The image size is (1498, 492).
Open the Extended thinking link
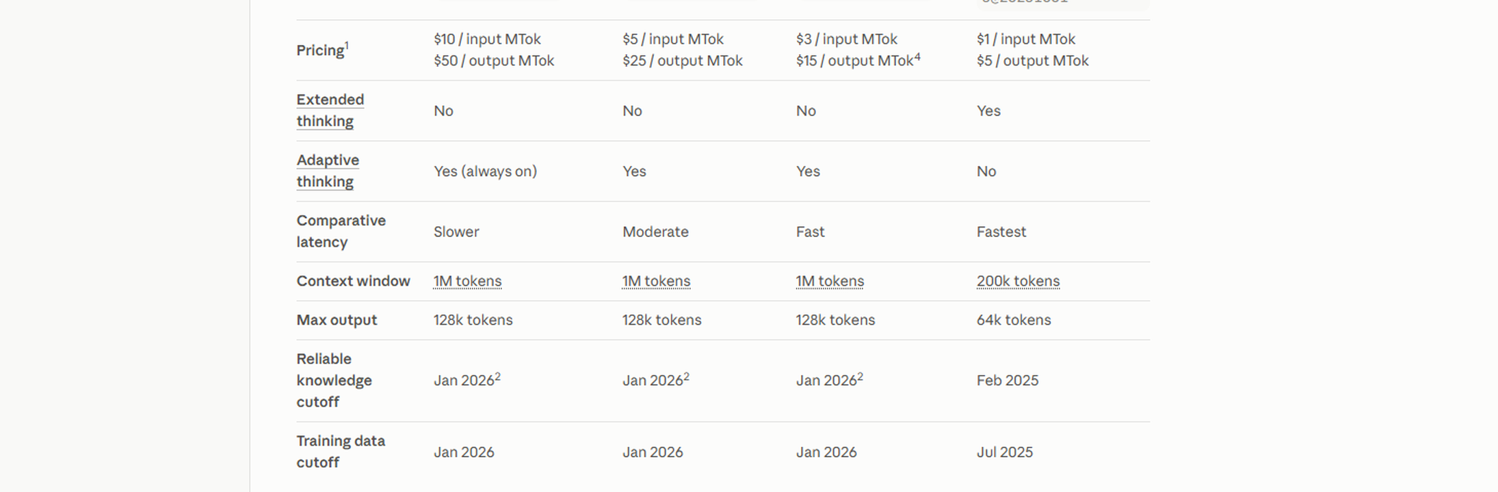click(x=330, y=111)
